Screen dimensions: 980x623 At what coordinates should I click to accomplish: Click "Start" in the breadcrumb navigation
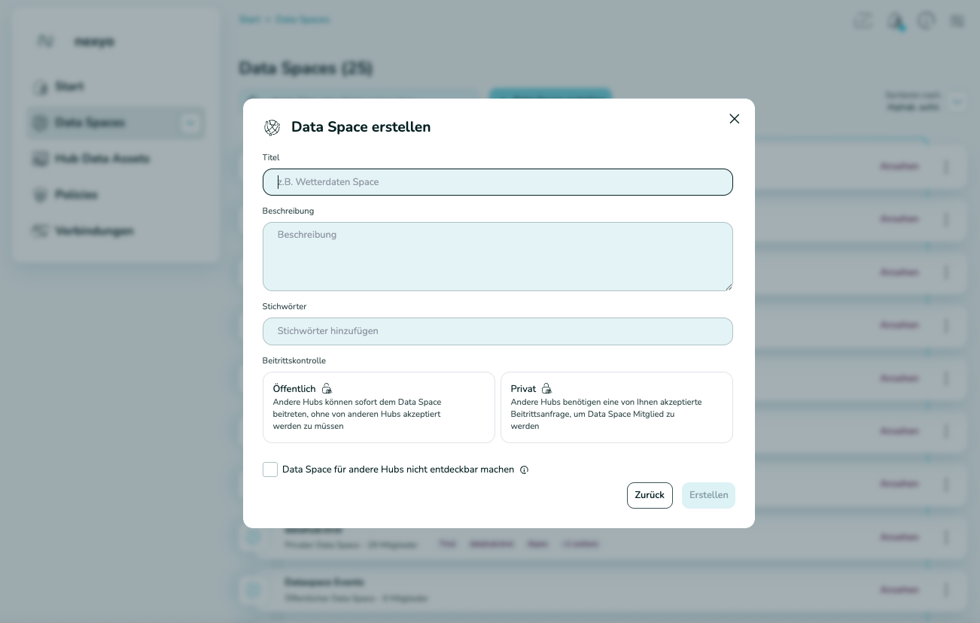(250, 20)
